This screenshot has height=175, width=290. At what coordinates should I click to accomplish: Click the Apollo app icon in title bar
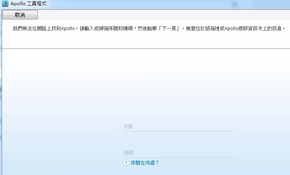5,4
